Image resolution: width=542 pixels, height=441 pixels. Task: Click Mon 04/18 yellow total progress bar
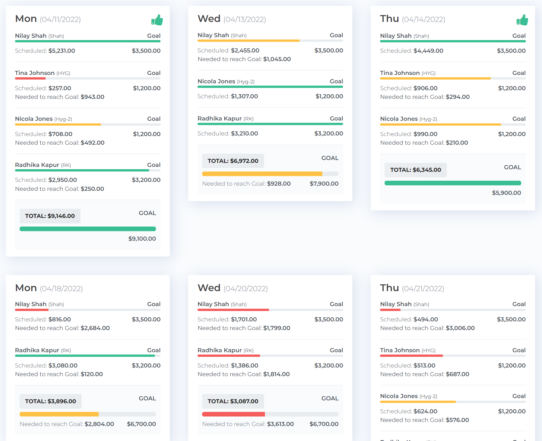coord(88,414)
